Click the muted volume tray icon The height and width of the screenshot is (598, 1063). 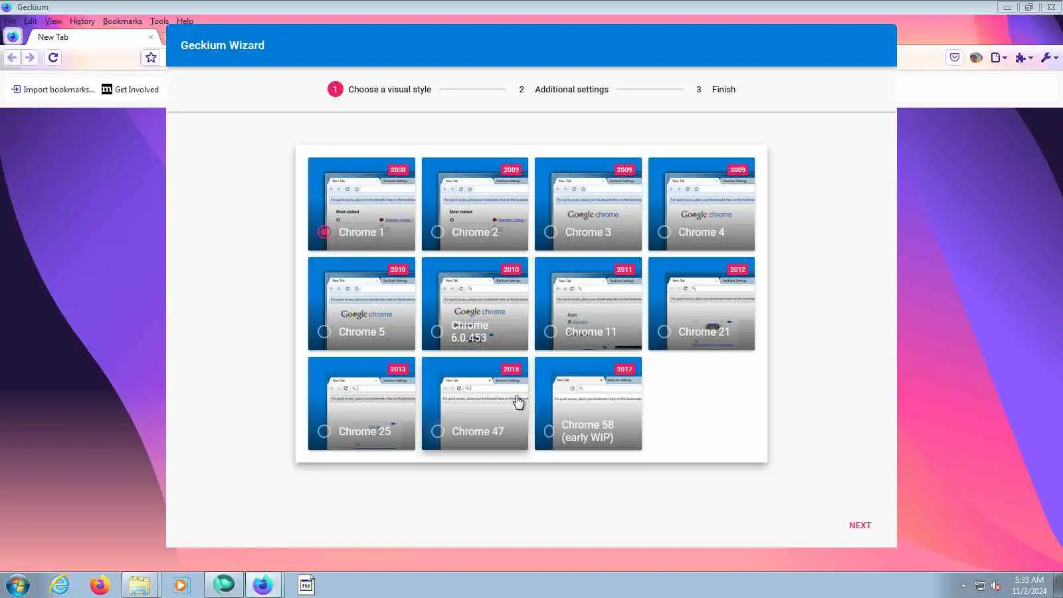(x=996, y=585)
